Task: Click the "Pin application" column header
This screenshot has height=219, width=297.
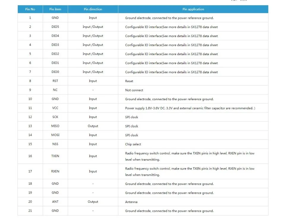Action: click(193, 9)
